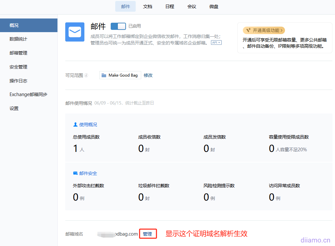Select Exchange邮箱同步 in the sidebar
This screenshot has width=335, height=246.
click(x=29, y=94)
